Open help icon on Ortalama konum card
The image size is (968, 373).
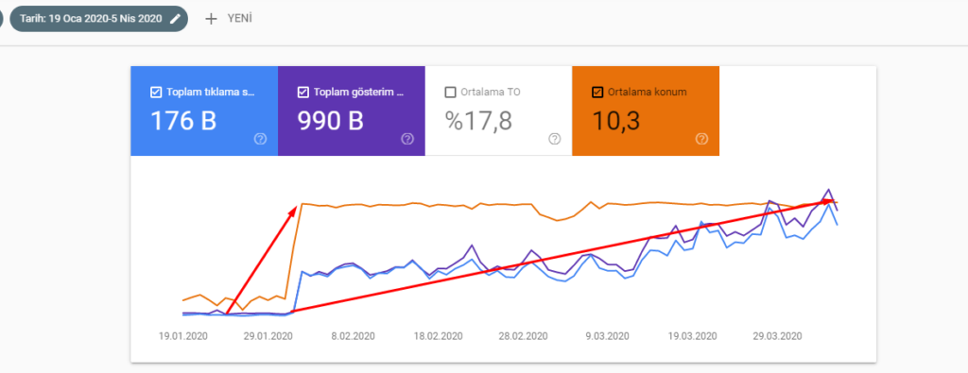coord(702,140)
